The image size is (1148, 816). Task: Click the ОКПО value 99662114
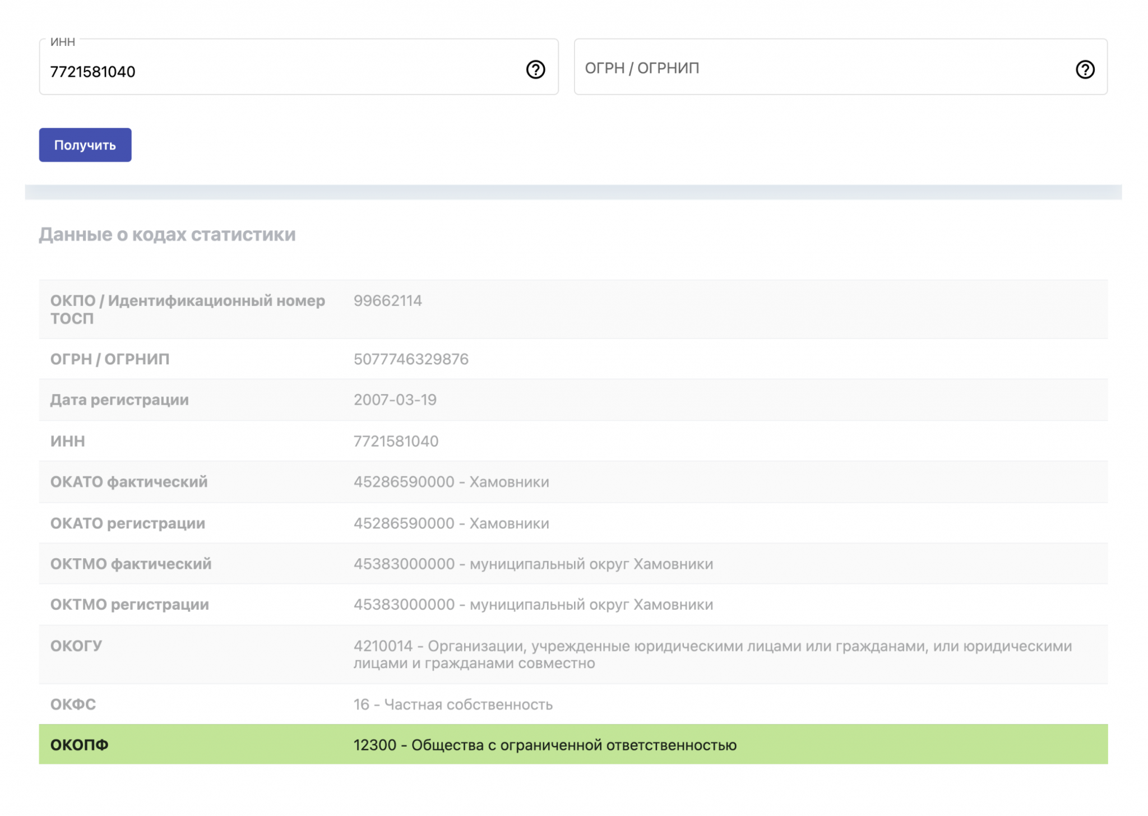(387, 301)
